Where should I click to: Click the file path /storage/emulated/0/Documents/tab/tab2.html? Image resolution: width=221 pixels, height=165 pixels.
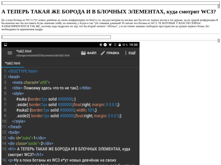(43, 55)
